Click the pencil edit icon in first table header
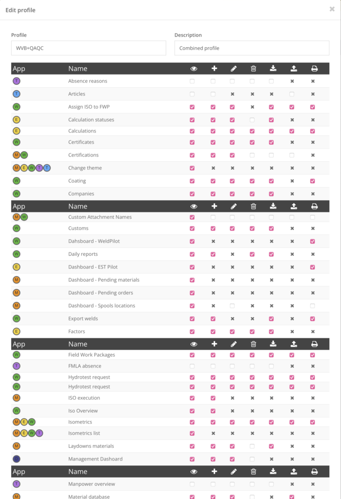The height and width of the screenshot is (499, 341). click(x=233, y=69)
